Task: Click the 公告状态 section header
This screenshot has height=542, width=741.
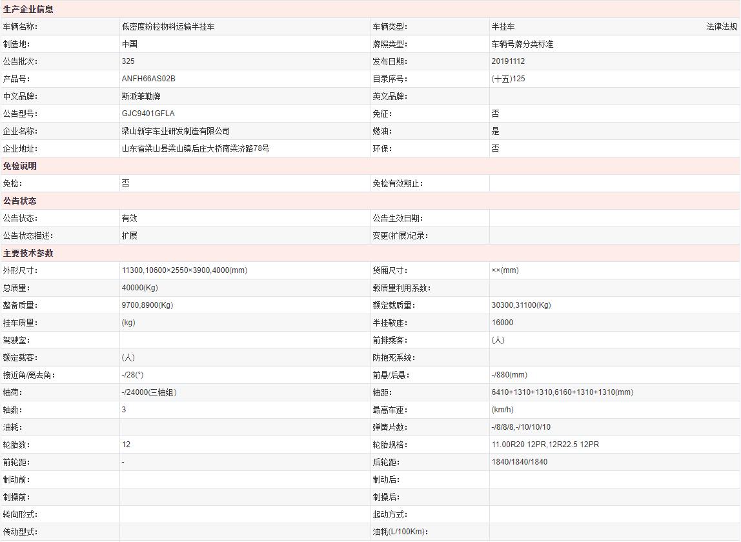Action: 20,201
